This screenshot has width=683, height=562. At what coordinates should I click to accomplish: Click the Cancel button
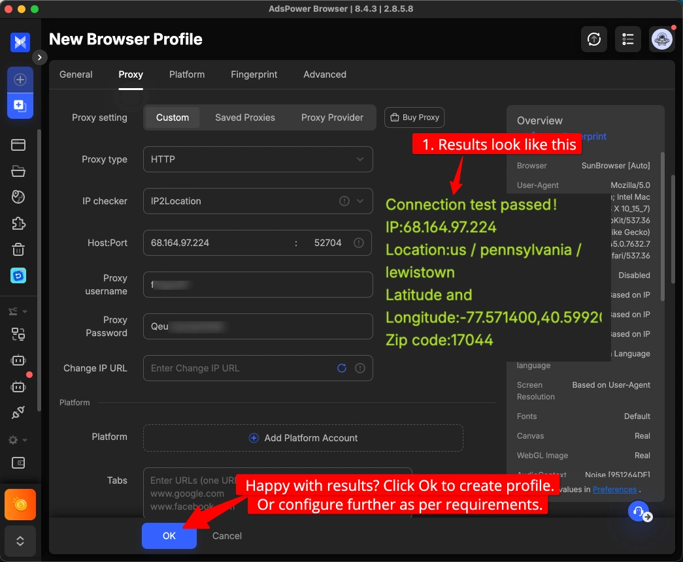pos(227,536)
